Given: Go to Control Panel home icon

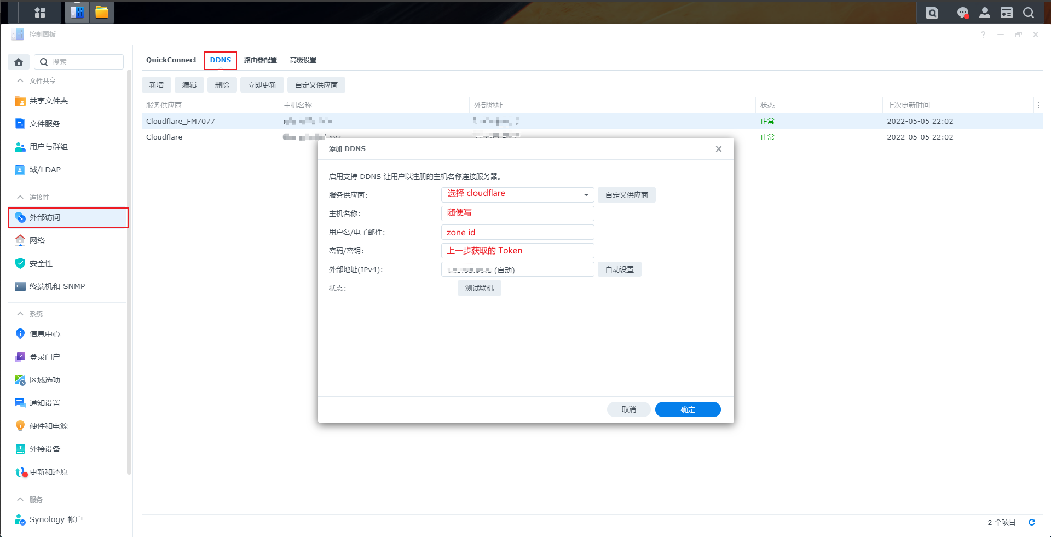Looking at the screenshot, I should pyautogui.click(x=19, y=62).
